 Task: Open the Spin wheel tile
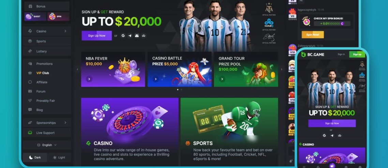(58, 17)
